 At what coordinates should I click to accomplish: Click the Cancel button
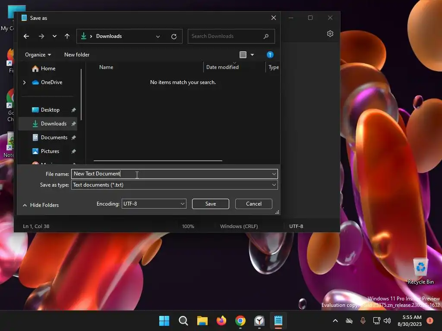tap(253, 204)
